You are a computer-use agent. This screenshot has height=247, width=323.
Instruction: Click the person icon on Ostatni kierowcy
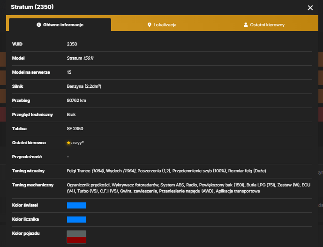[246, 25]
